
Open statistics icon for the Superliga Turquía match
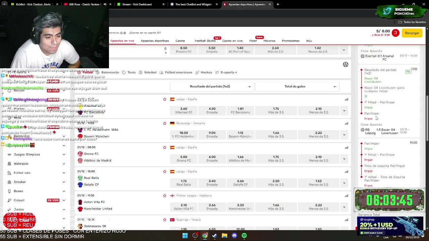[x=347, y=220]
